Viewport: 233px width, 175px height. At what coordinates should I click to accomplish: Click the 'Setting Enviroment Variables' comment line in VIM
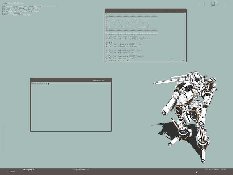(121, 36)
